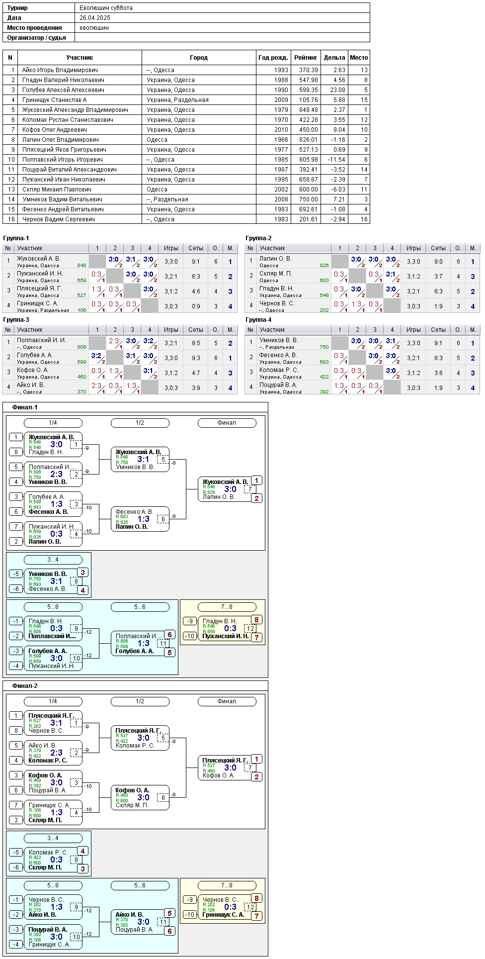Click the '7...8' stage label in Финал-2

pyautogui.click(x=227, y=885)
